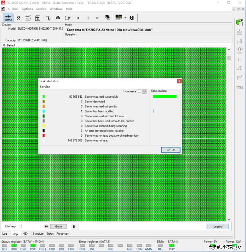Image resolution: width=246 pixels, height=252 pixels.
Task: Click the edit icon beside Incremental checkbox
Action: click(145, 91)
